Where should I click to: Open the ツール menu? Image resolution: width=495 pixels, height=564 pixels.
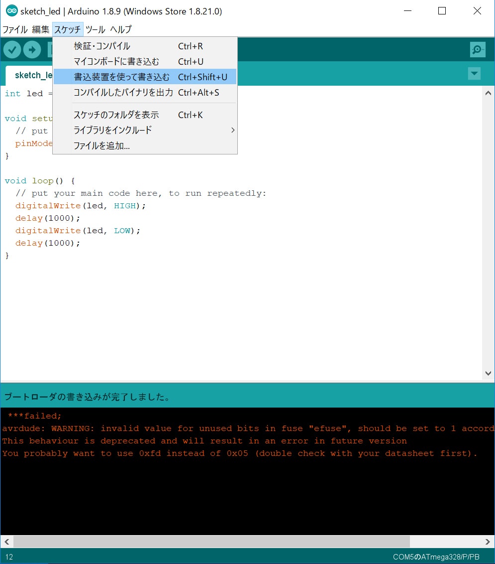(x=95, y=29)
